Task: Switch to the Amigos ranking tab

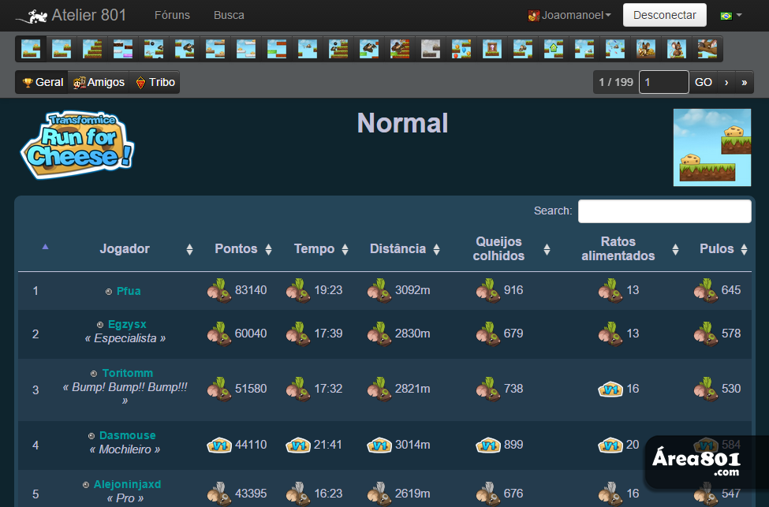Action: click(99, 82)
